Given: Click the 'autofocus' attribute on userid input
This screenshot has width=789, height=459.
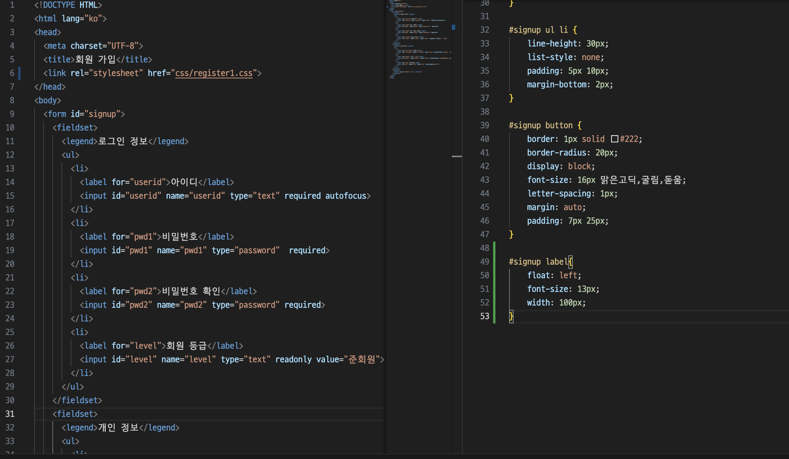Looking at the screenshot, I should 346,196.
